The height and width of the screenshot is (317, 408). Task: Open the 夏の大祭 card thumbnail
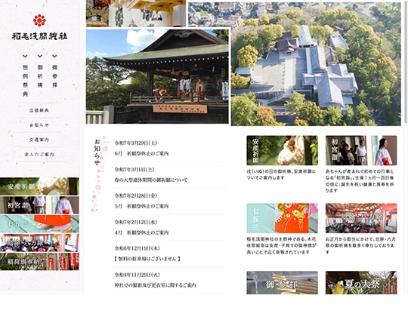coord(361,283)
